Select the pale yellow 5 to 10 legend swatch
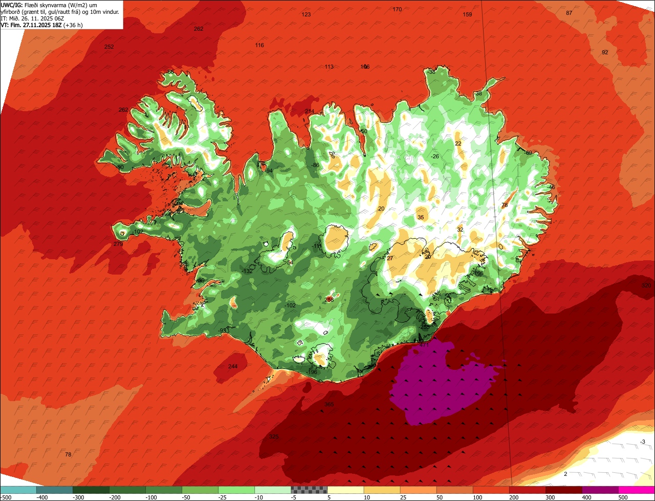This screenshot has width=655, height=501. tap(345, 490)
